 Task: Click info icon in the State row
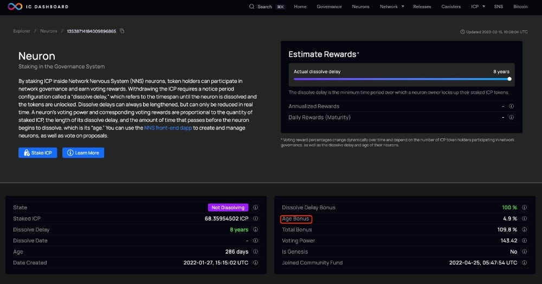255,208
